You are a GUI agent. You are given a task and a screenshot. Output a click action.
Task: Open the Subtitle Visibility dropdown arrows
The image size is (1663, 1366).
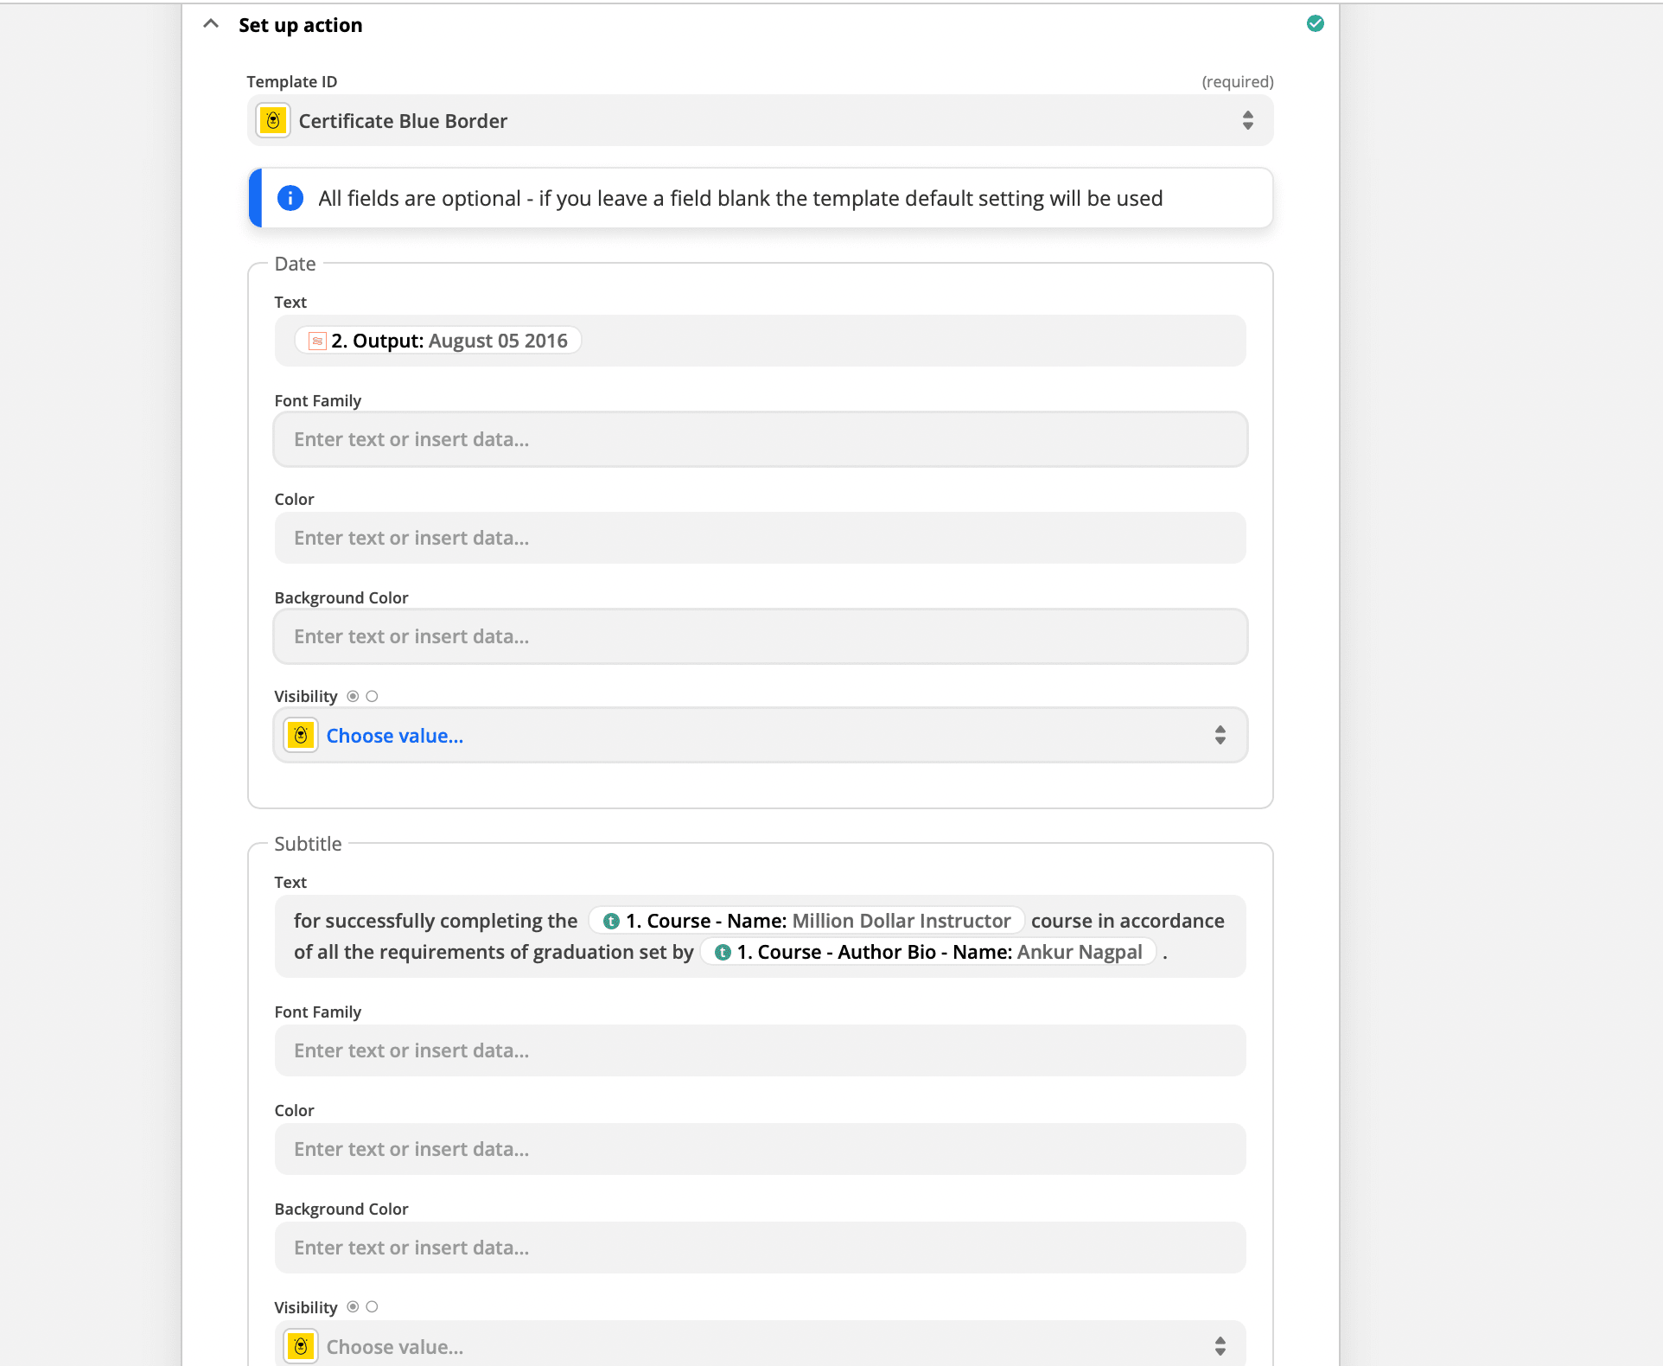[x=1220, y=1346]
